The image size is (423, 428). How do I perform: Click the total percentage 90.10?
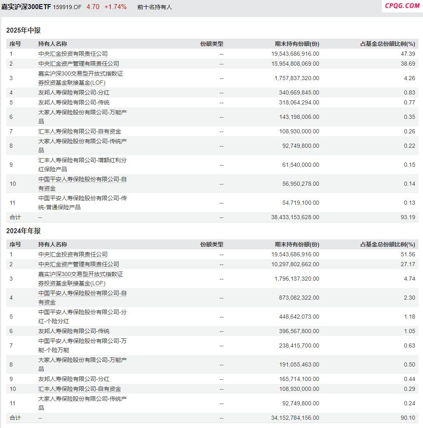[408, 418]
